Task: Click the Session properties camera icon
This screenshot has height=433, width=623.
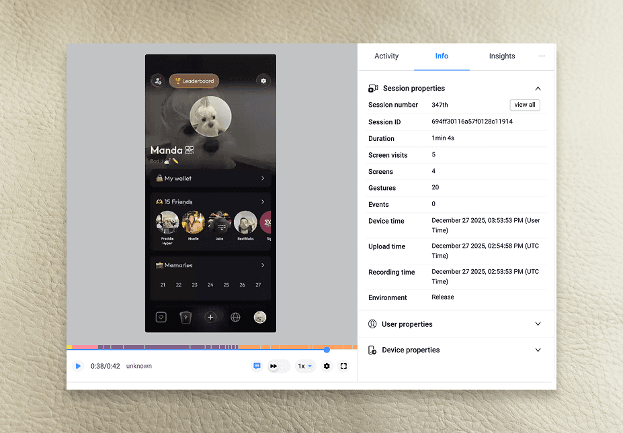Action: (x=373, y=89)
